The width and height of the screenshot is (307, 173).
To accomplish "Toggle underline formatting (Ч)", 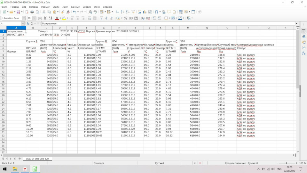I will point(50,18).
